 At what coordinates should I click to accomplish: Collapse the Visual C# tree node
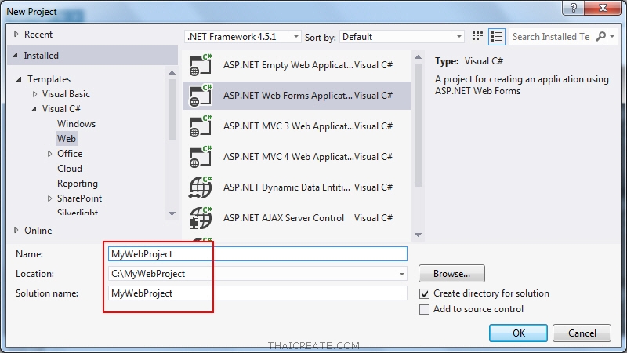coord(34,109)
